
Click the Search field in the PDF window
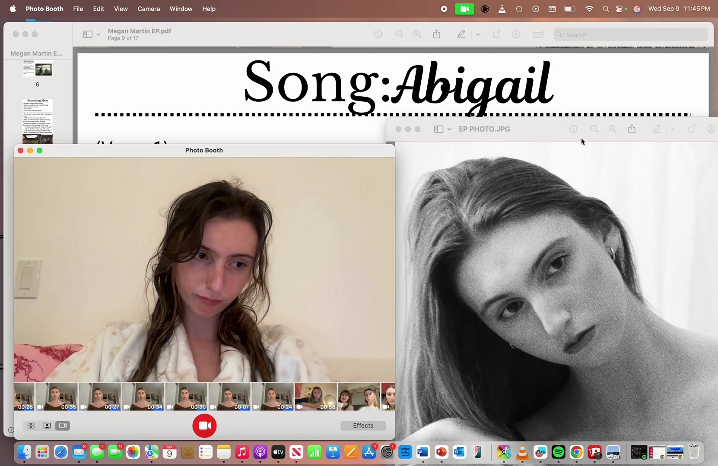pyautogui.click(x=631, y=35)
